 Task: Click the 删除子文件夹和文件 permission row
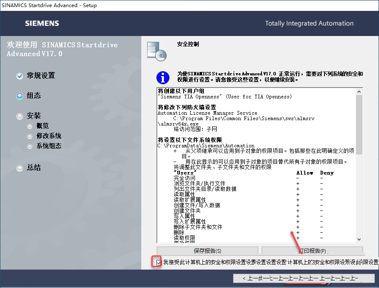(198, 227)
